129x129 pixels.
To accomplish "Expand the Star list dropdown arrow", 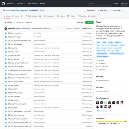I will click(x=124, y=11).
